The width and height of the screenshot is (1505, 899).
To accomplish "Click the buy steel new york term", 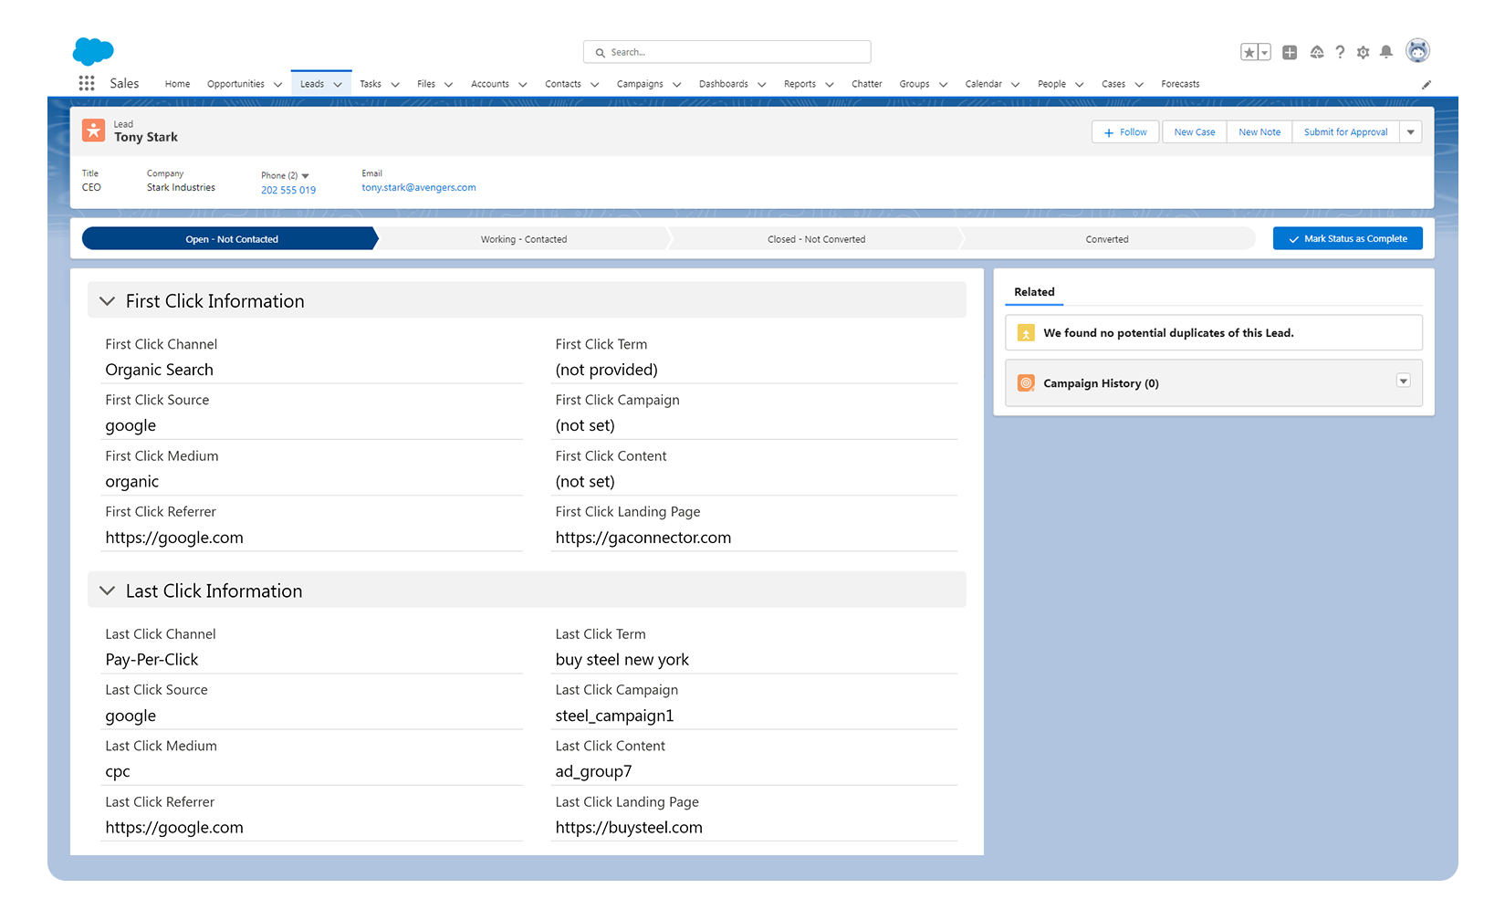I will 622,660.
